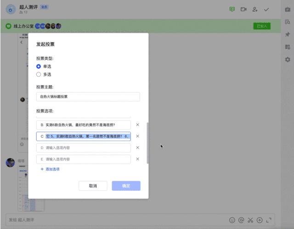Open pinned messages via pin icon
The image size is (294, 229).
(x=288, y=34)
